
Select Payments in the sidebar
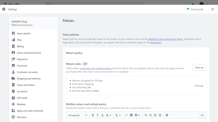(x=22, y=59)
